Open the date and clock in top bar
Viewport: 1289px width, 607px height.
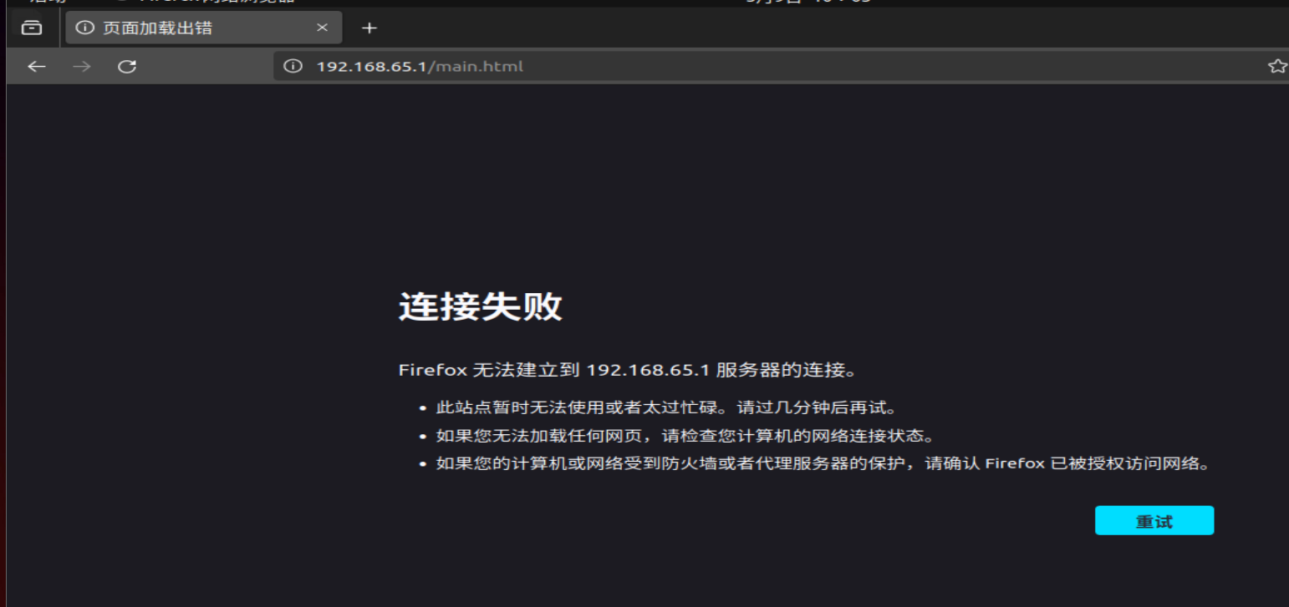[807, 3]
